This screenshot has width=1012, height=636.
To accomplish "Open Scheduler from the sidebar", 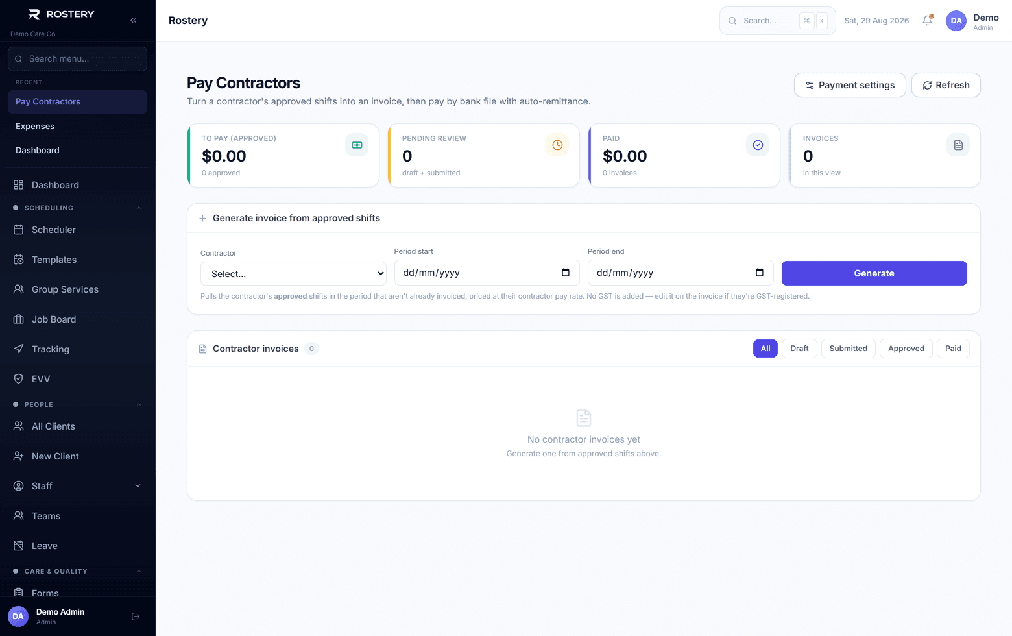I will click(x=78, y=230).
